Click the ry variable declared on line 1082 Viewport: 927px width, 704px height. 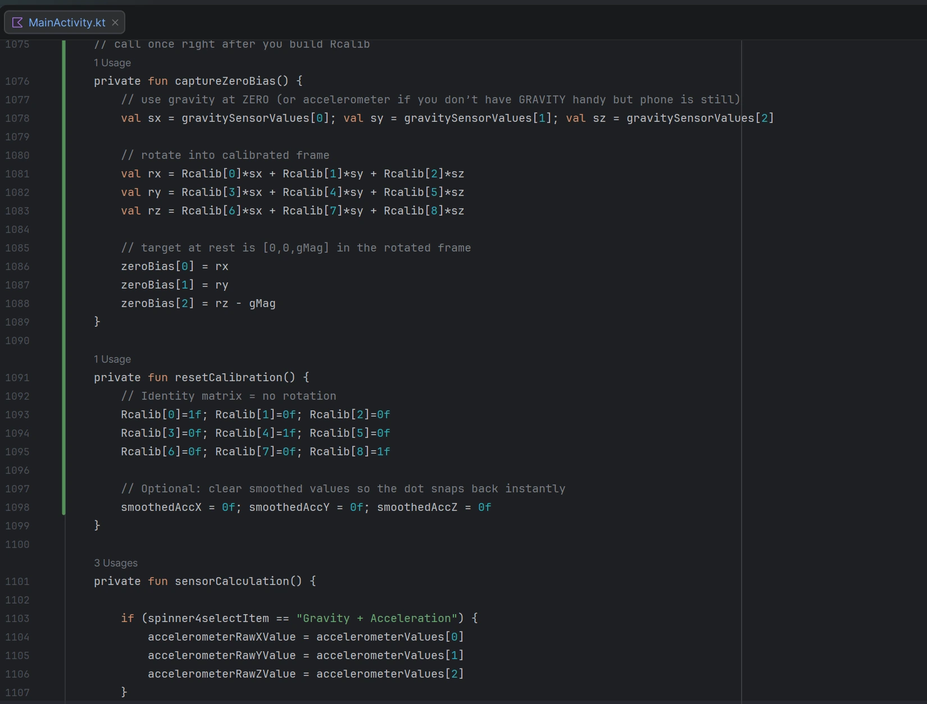coord(154,192)
